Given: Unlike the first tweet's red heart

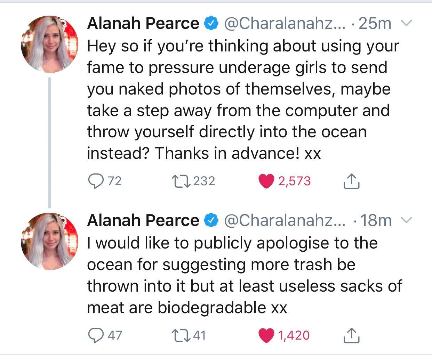Looking at the screenshot, I should pos(266,180).
